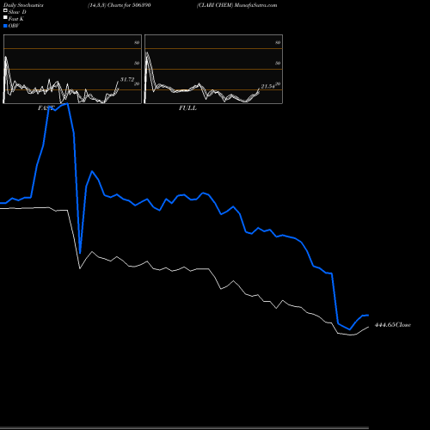This screenshot has width=430, height=430.
Task: Click the '444.65Close' price label
Action: (x=393, y=325)
